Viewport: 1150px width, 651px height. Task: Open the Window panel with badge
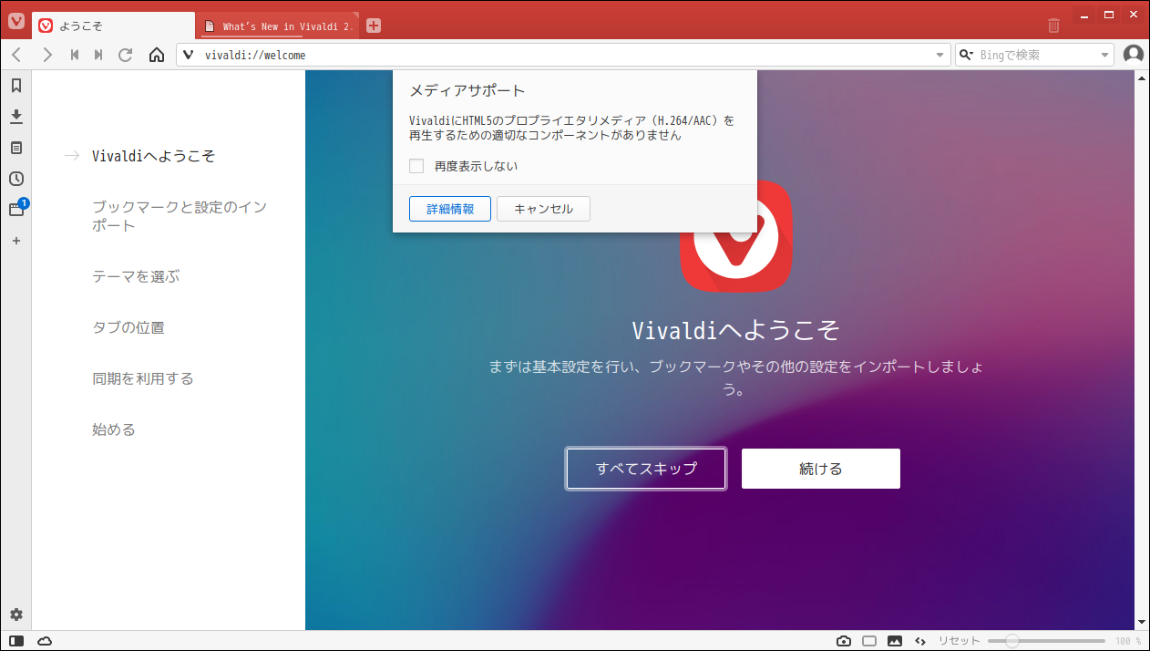(16, 209)
